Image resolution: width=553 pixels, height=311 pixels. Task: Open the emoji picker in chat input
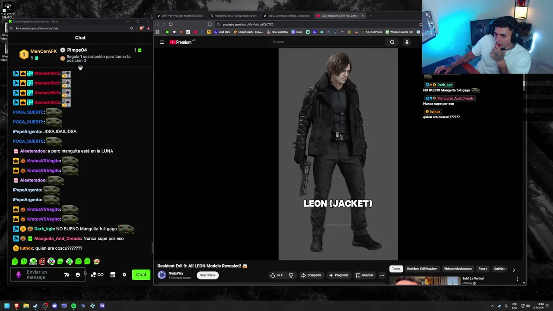click(78, 275)
